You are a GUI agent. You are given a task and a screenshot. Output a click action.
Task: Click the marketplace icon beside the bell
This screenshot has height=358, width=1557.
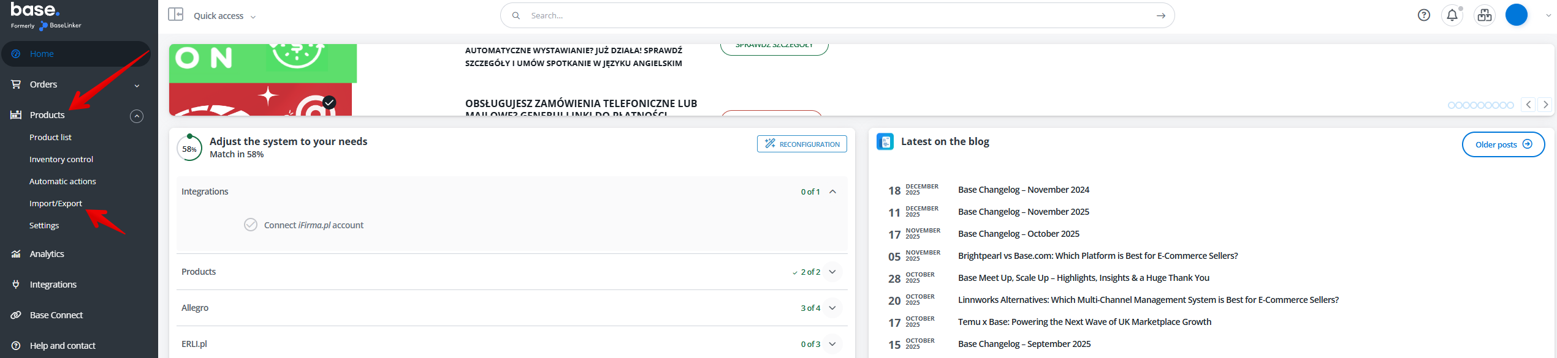click(x=1484, y=15)
